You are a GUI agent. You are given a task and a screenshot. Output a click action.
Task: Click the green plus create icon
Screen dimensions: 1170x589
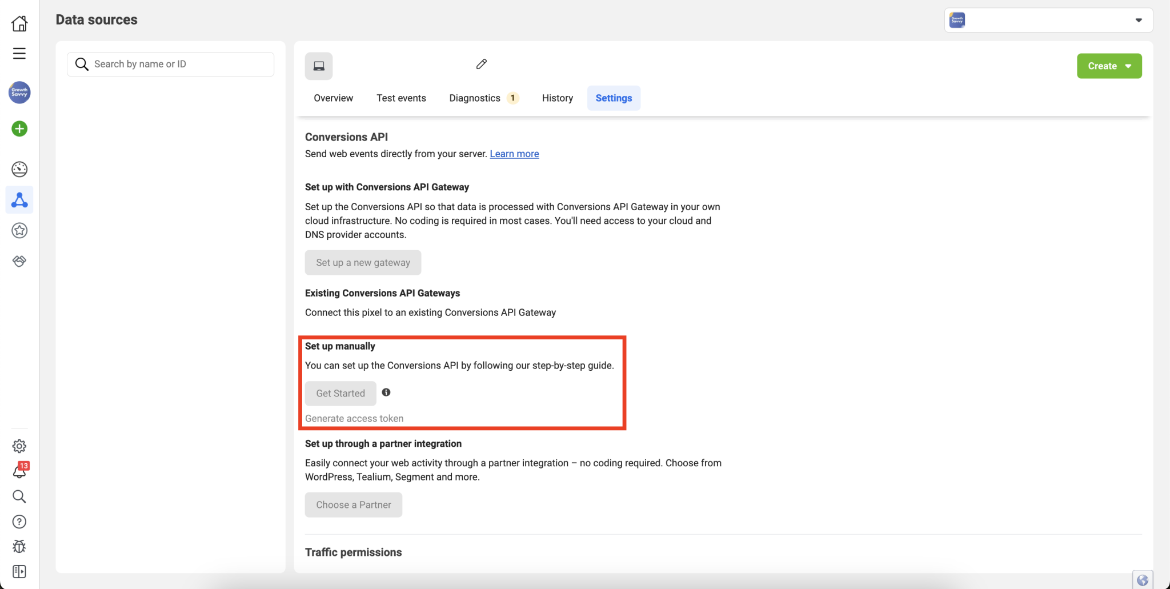coord(19,129)
